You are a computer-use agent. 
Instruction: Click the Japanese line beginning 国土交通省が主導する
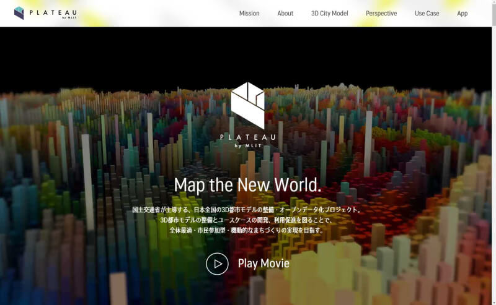click(247, 210)
